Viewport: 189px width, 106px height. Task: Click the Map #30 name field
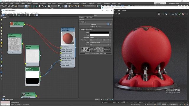point(96,19)
